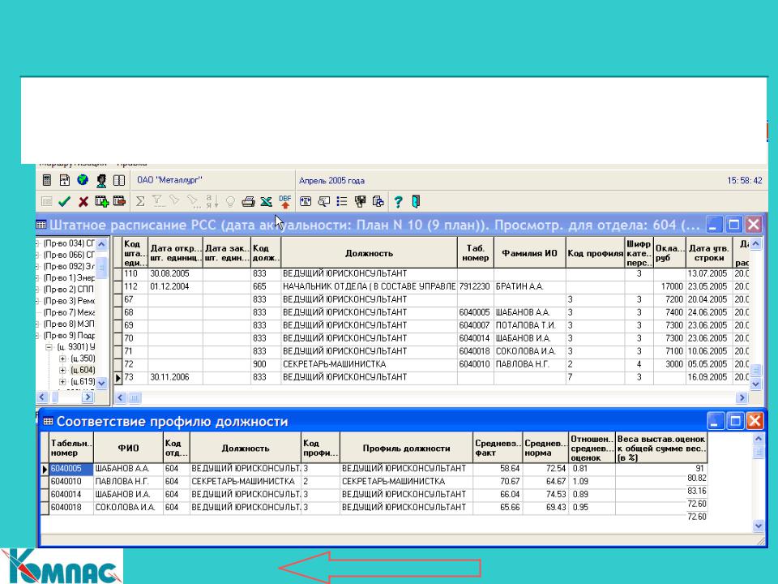Click row selector for staffing row 73
The width and height of the screenshot is (778, 584).
pos(118,377)
